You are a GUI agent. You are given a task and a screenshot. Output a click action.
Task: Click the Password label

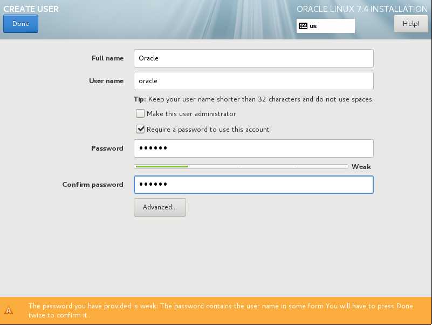[x=107, y=148]
